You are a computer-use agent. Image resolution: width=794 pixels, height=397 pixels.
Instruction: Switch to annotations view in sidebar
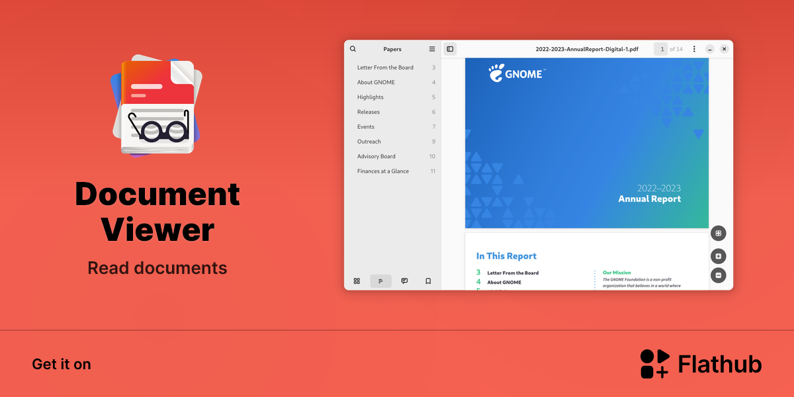click(404, 281)
